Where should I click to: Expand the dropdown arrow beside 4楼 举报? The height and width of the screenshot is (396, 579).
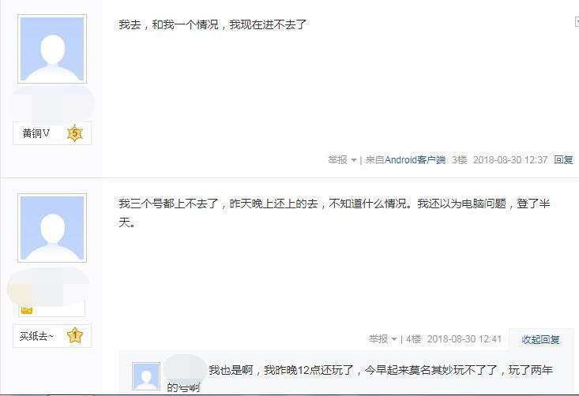coord(394,339)
